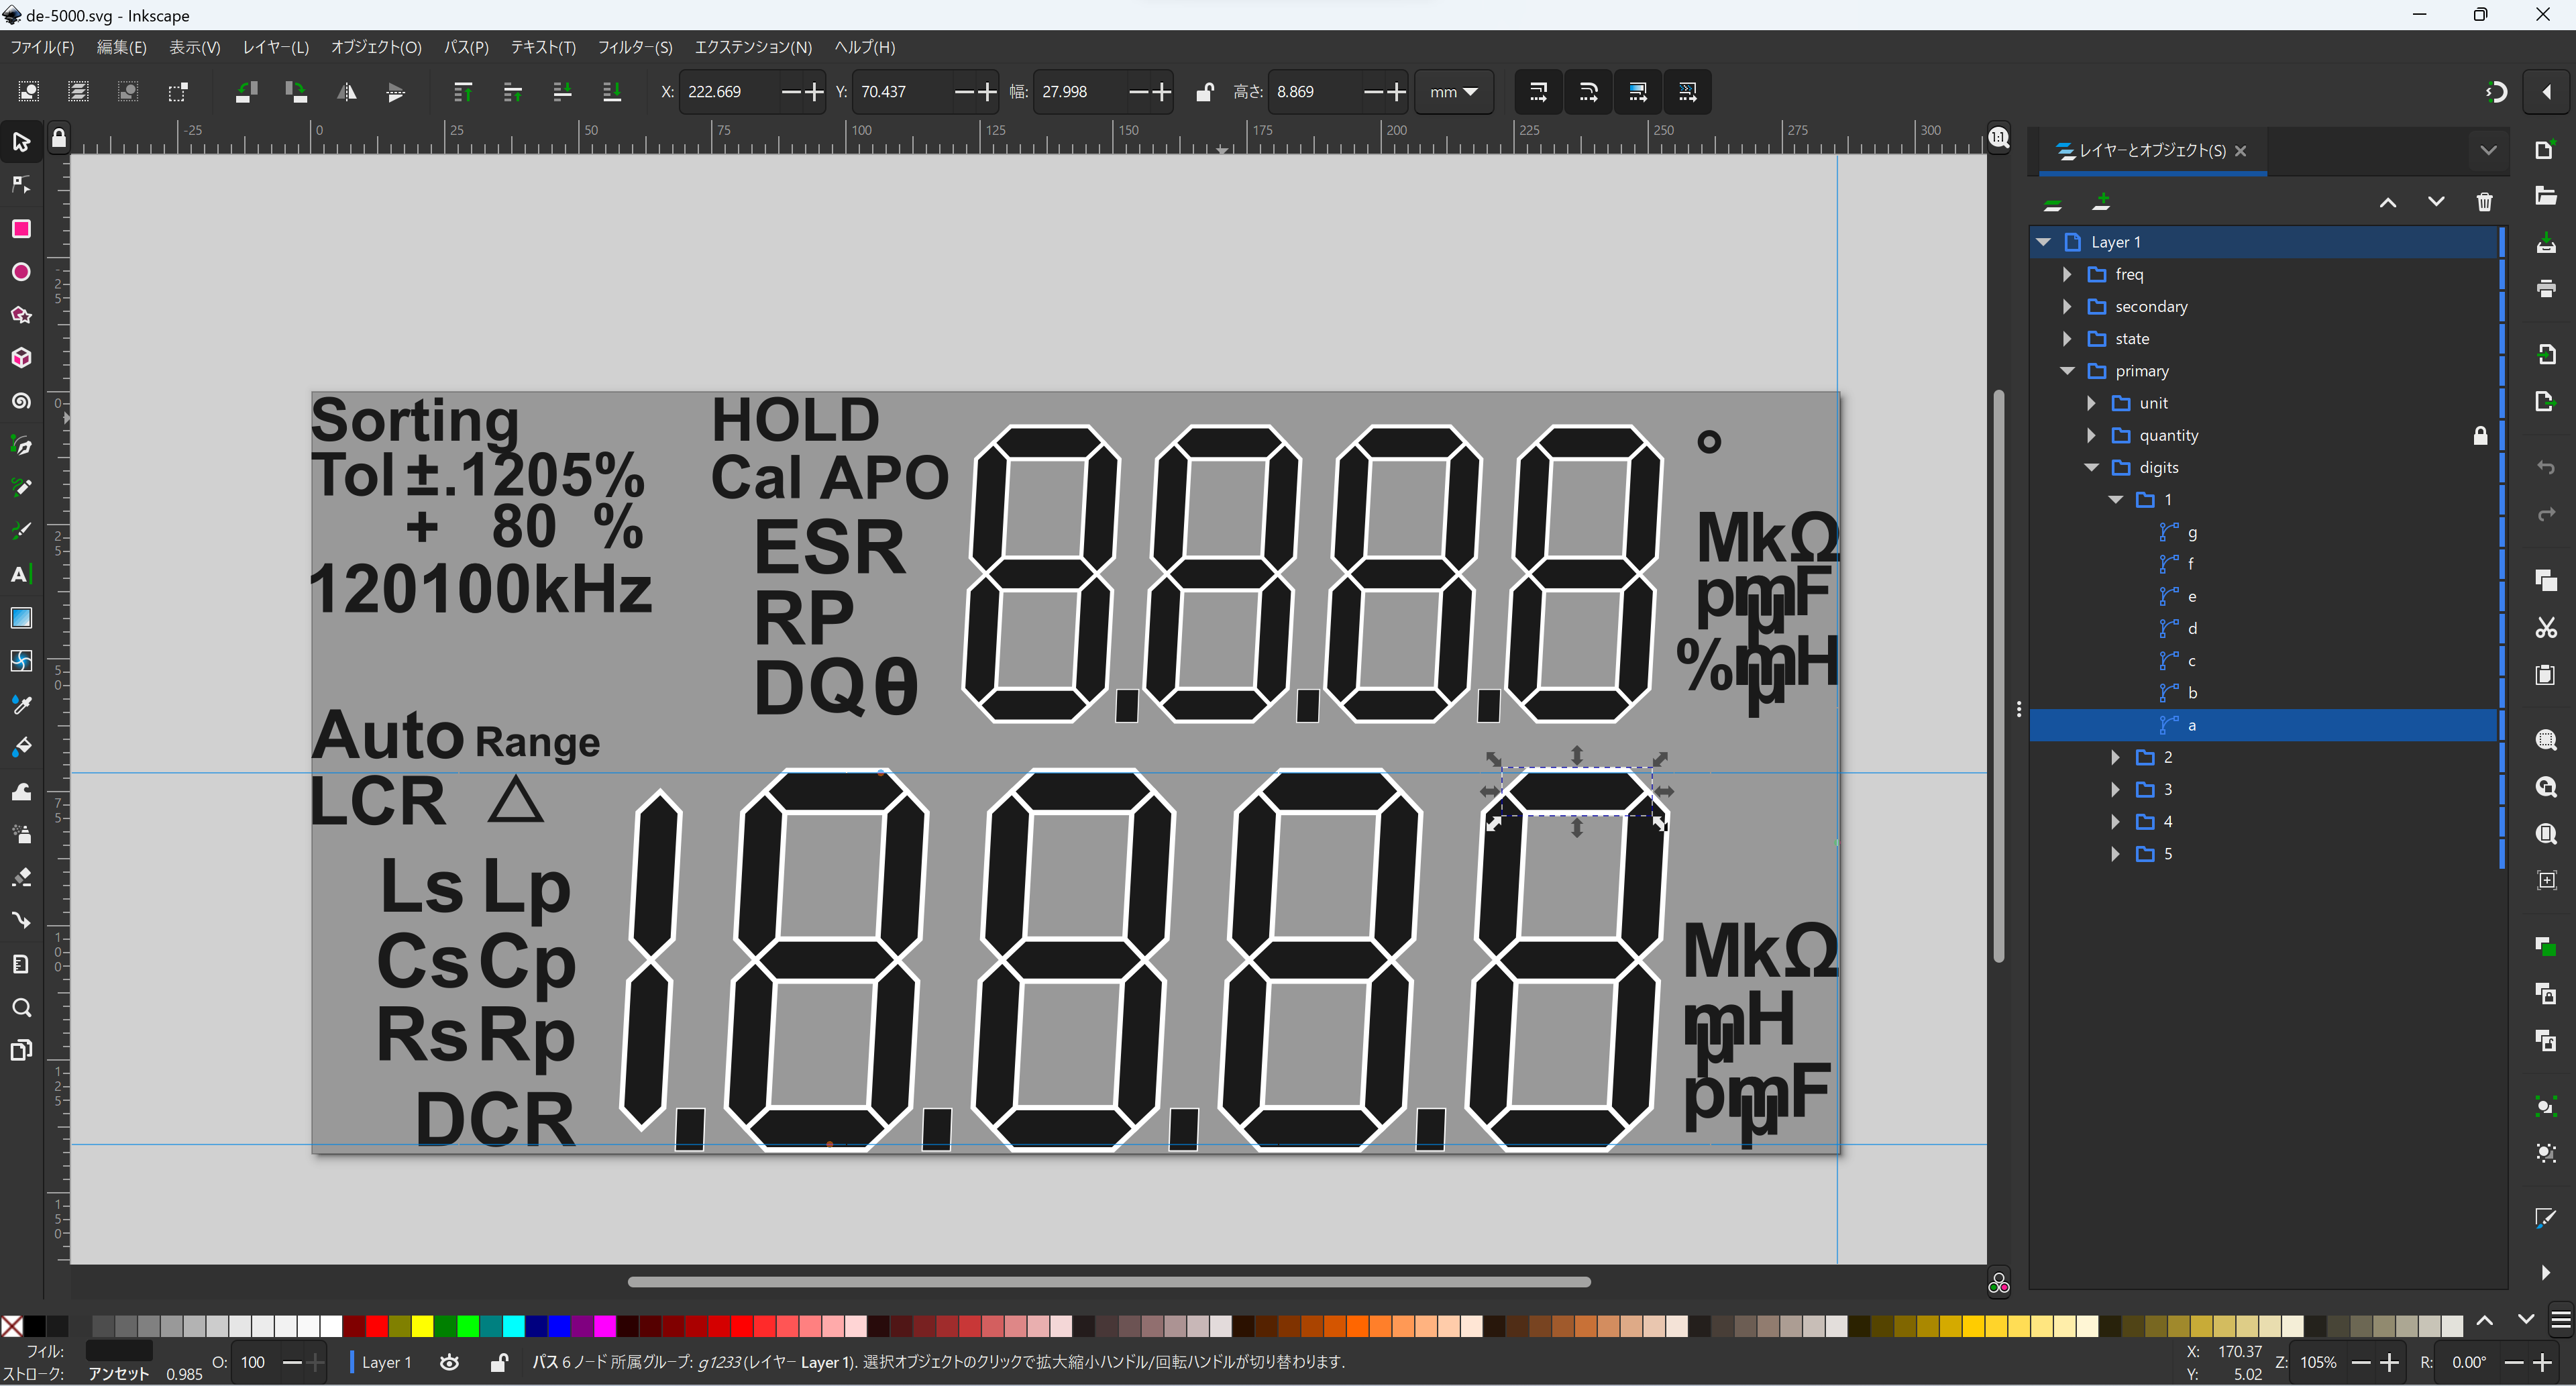Select the Zoom tool in the toolbox
Screen dimensions: 2576x1386
[x=20, y=1007]
